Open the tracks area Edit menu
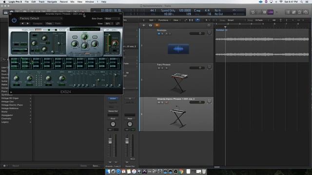The width and height of the screenshot is (312, 175). 152,20
